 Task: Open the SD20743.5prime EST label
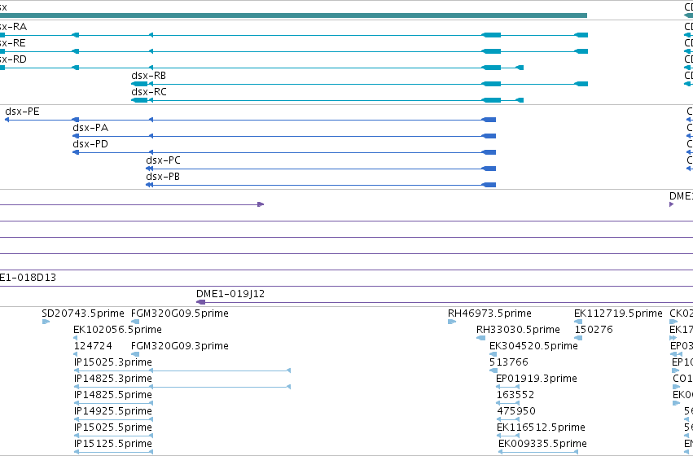83,313
